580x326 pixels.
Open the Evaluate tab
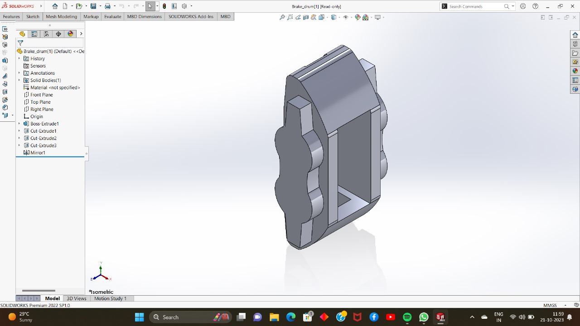pos(113,17)
